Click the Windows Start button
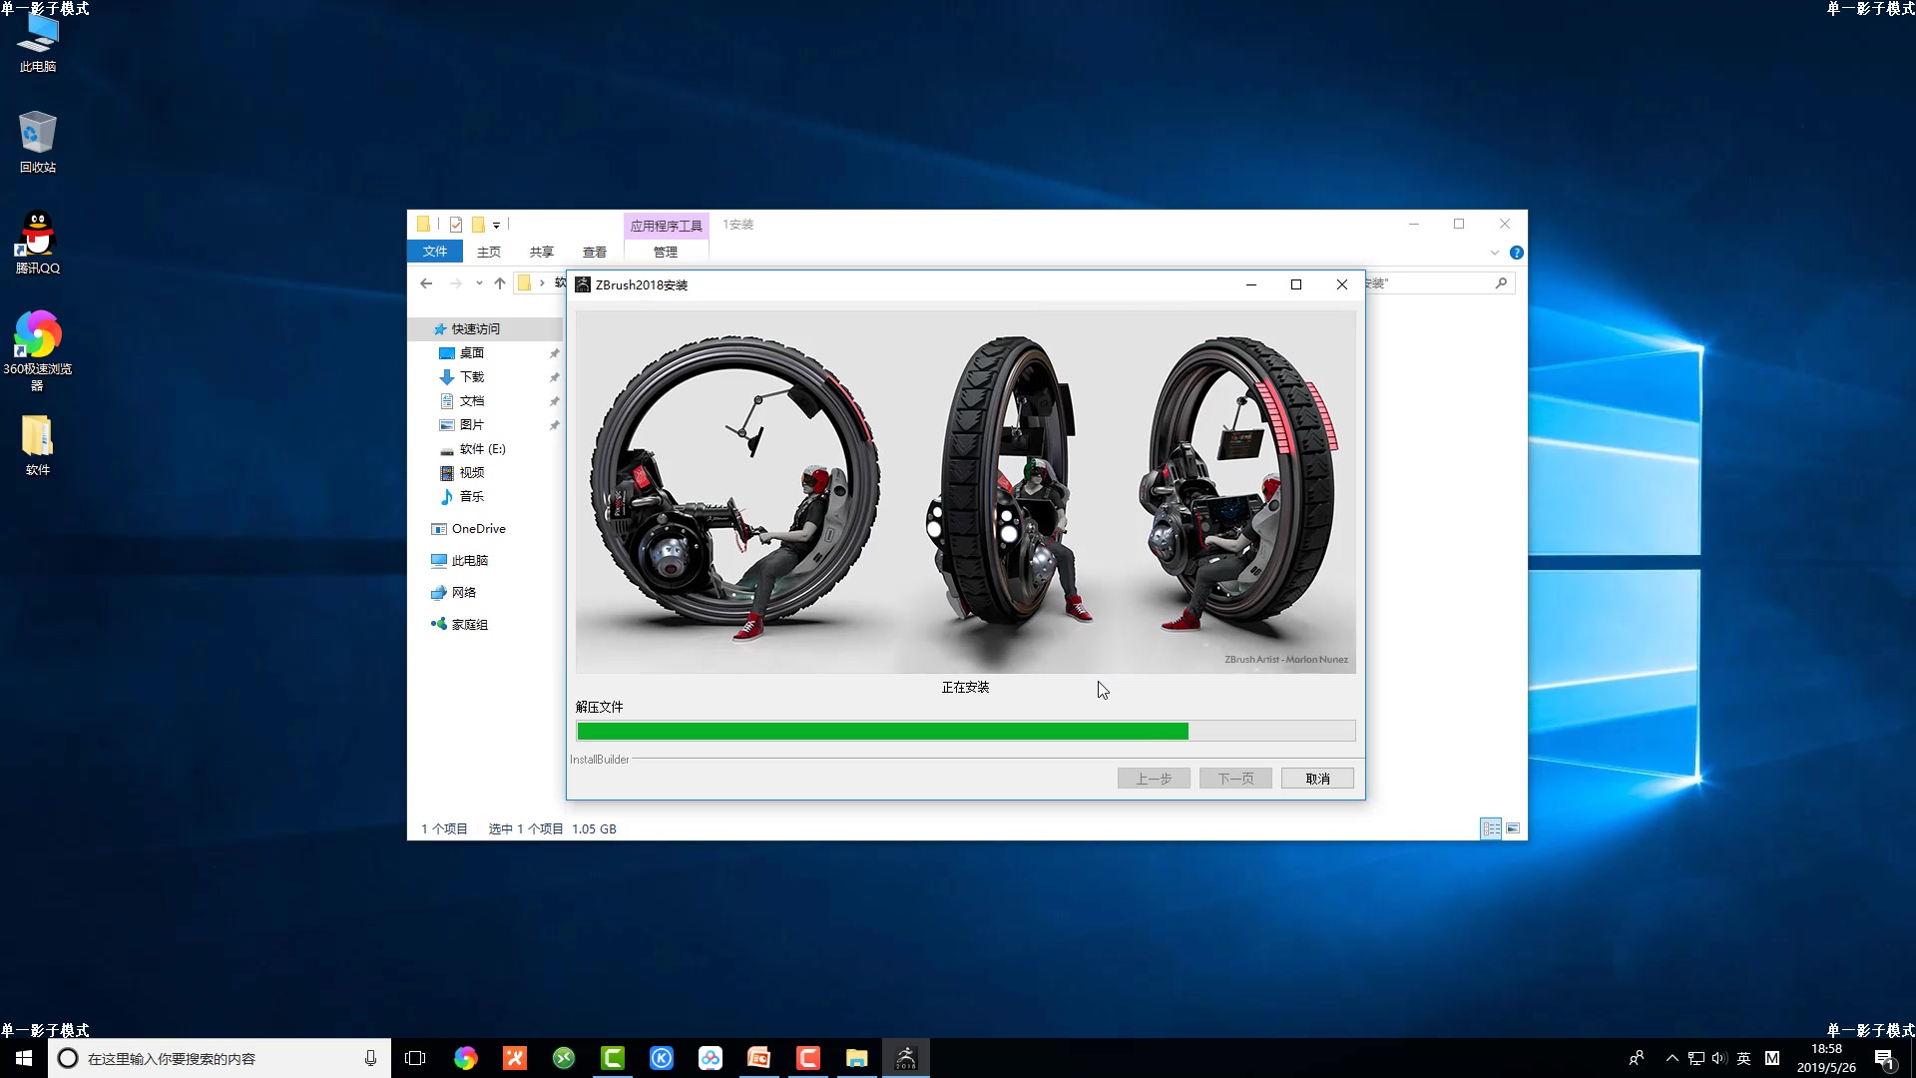 (24, 1058)
